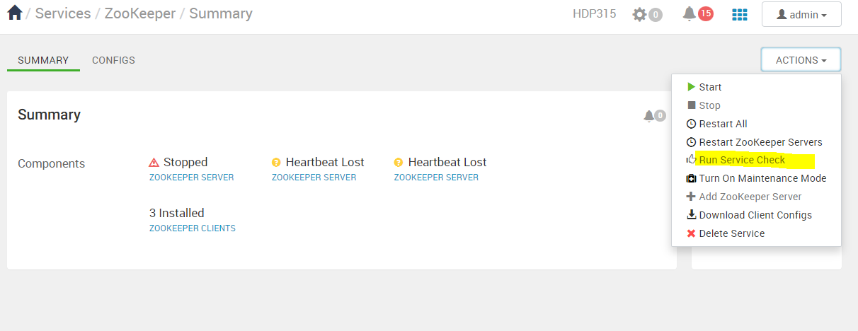Open the alerts bell with 15 badge
858x331 pixels.
(689, 13)
